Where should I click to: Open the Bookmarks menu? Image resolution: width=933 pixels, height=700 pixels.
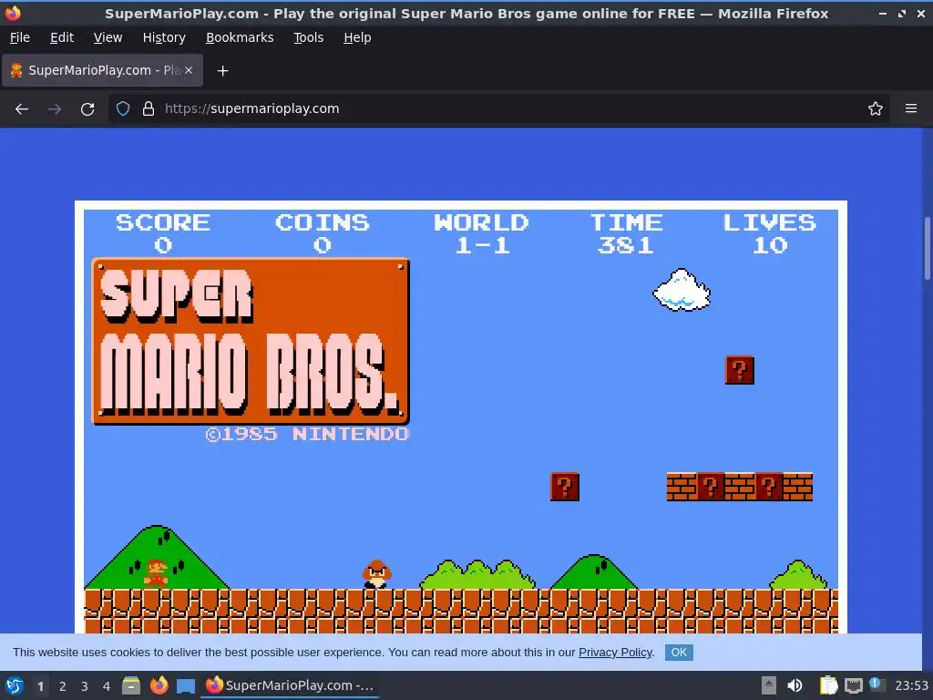tap(240, 37)
